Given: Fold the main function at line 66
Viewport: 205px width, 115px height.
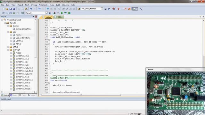Looking at the screenshot, I should [49, 83].
